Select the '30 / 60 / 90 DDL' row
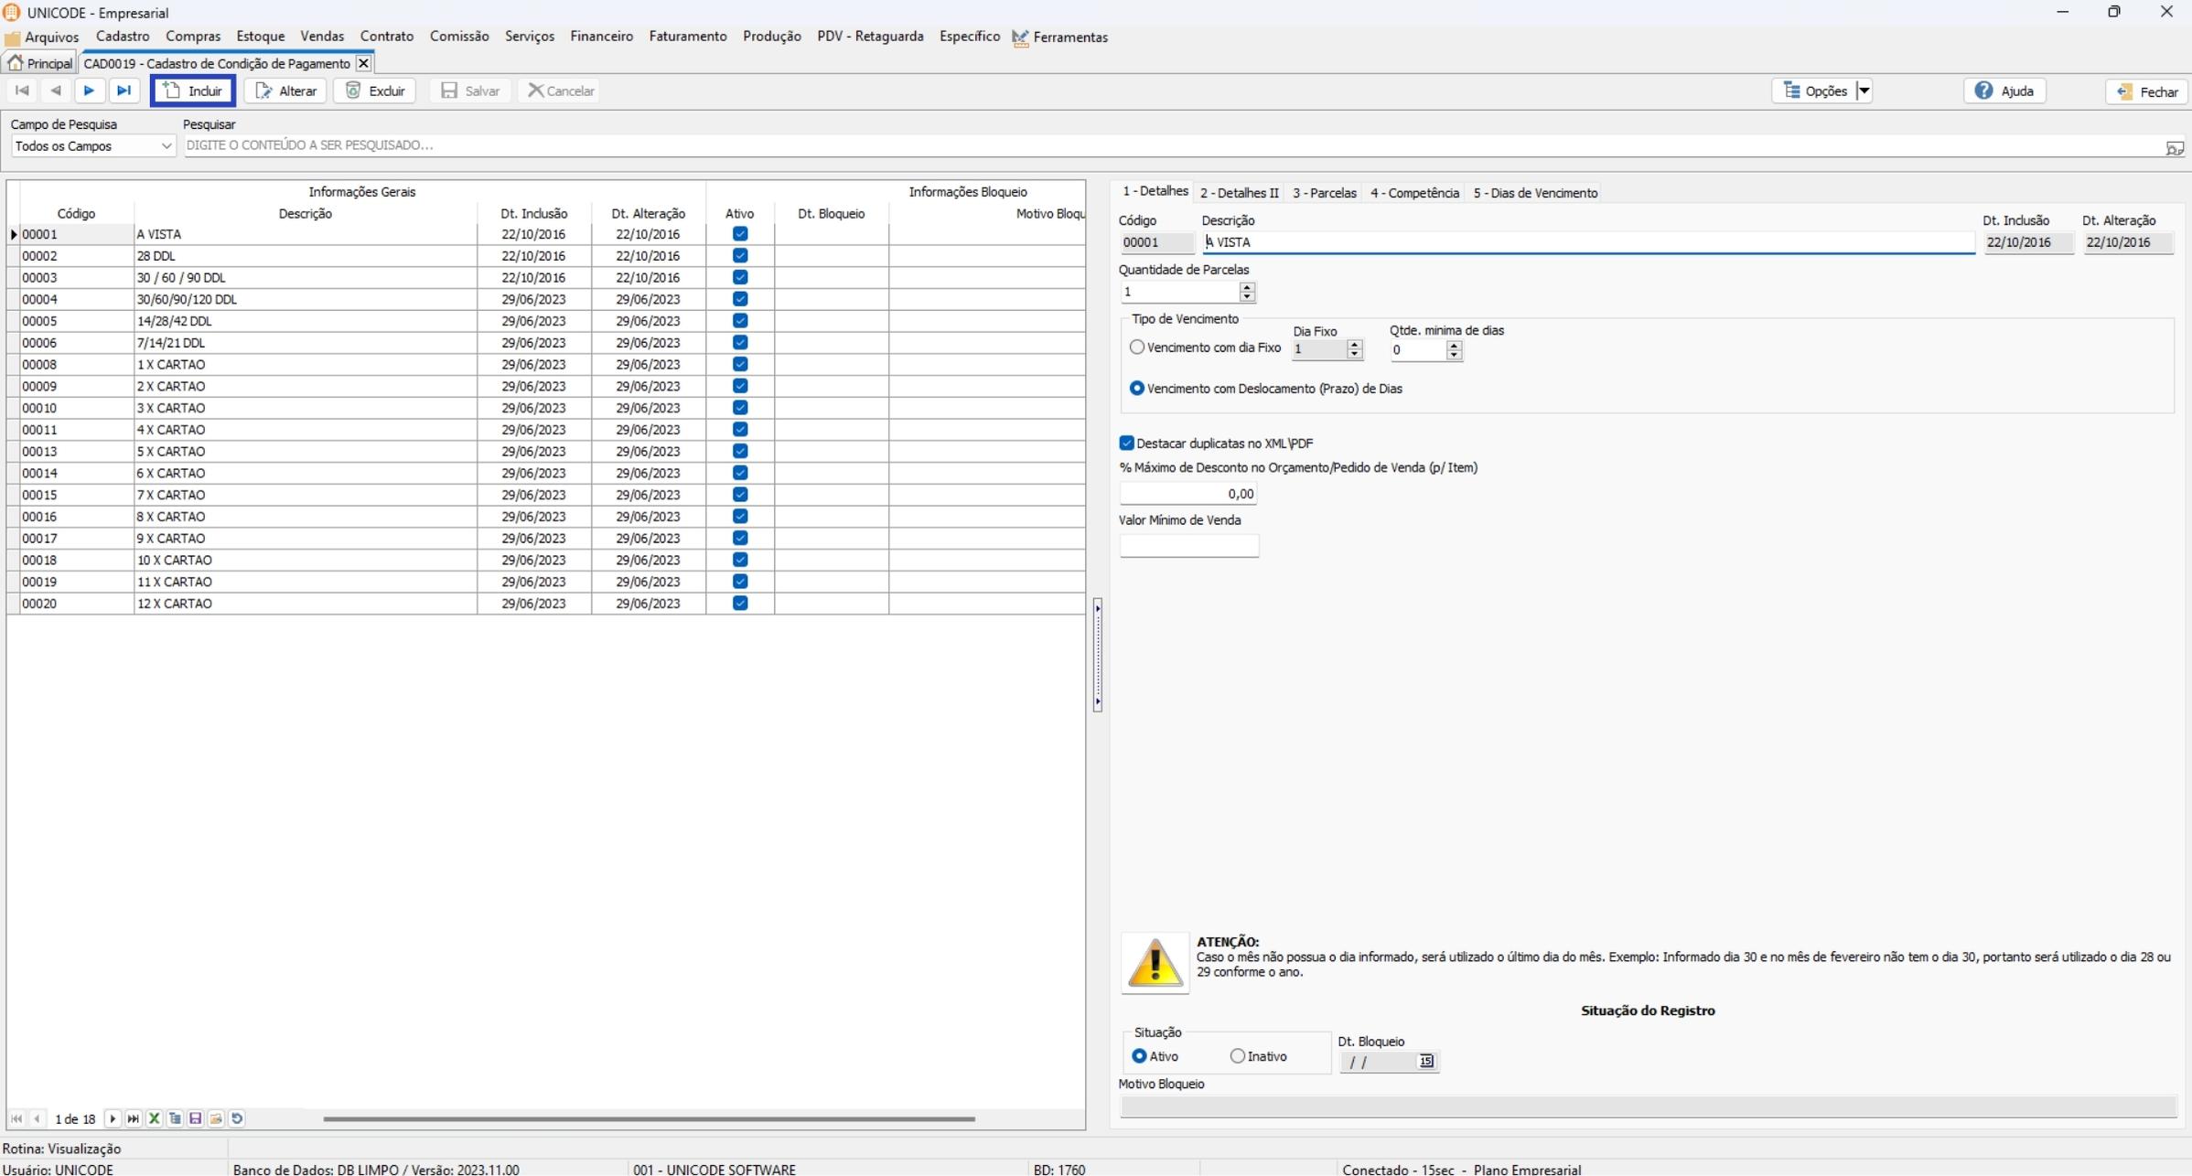 point(181,278)
